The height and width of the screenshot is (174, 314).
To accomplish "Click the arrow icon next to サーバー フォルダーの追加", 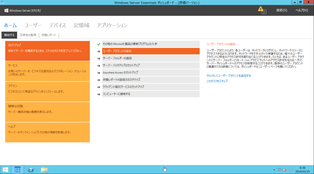I will tap(99, 59).
